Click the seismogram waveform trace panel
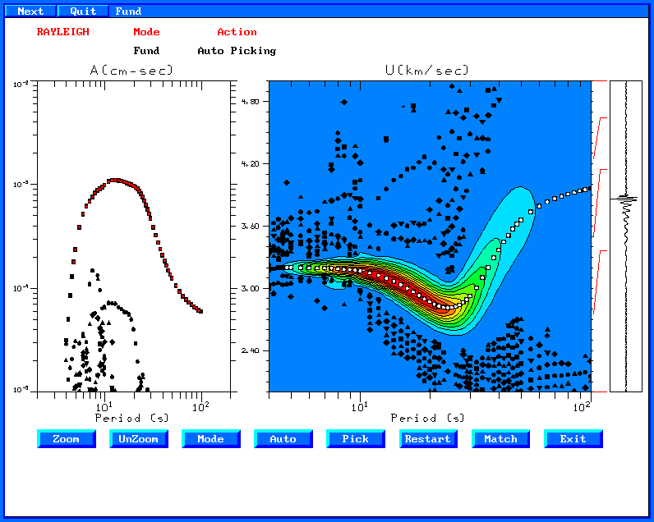This screenshot has height=522, width=654. coord(626,236)
